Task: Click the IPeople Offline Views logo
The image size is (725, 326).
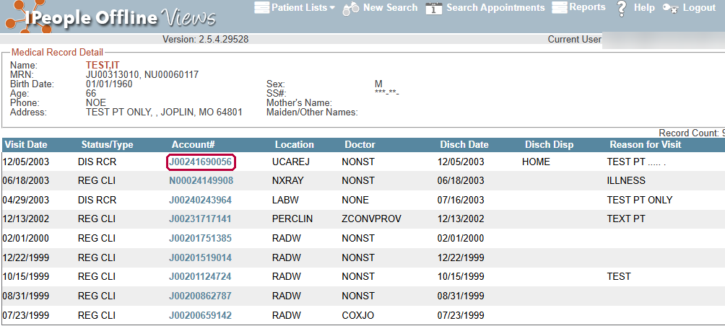Action: (x=111, y=17)
